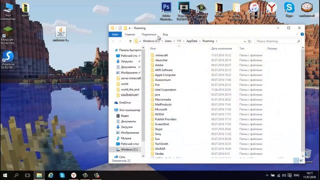Expand chevron after Roaming in path

pos(216,41)
